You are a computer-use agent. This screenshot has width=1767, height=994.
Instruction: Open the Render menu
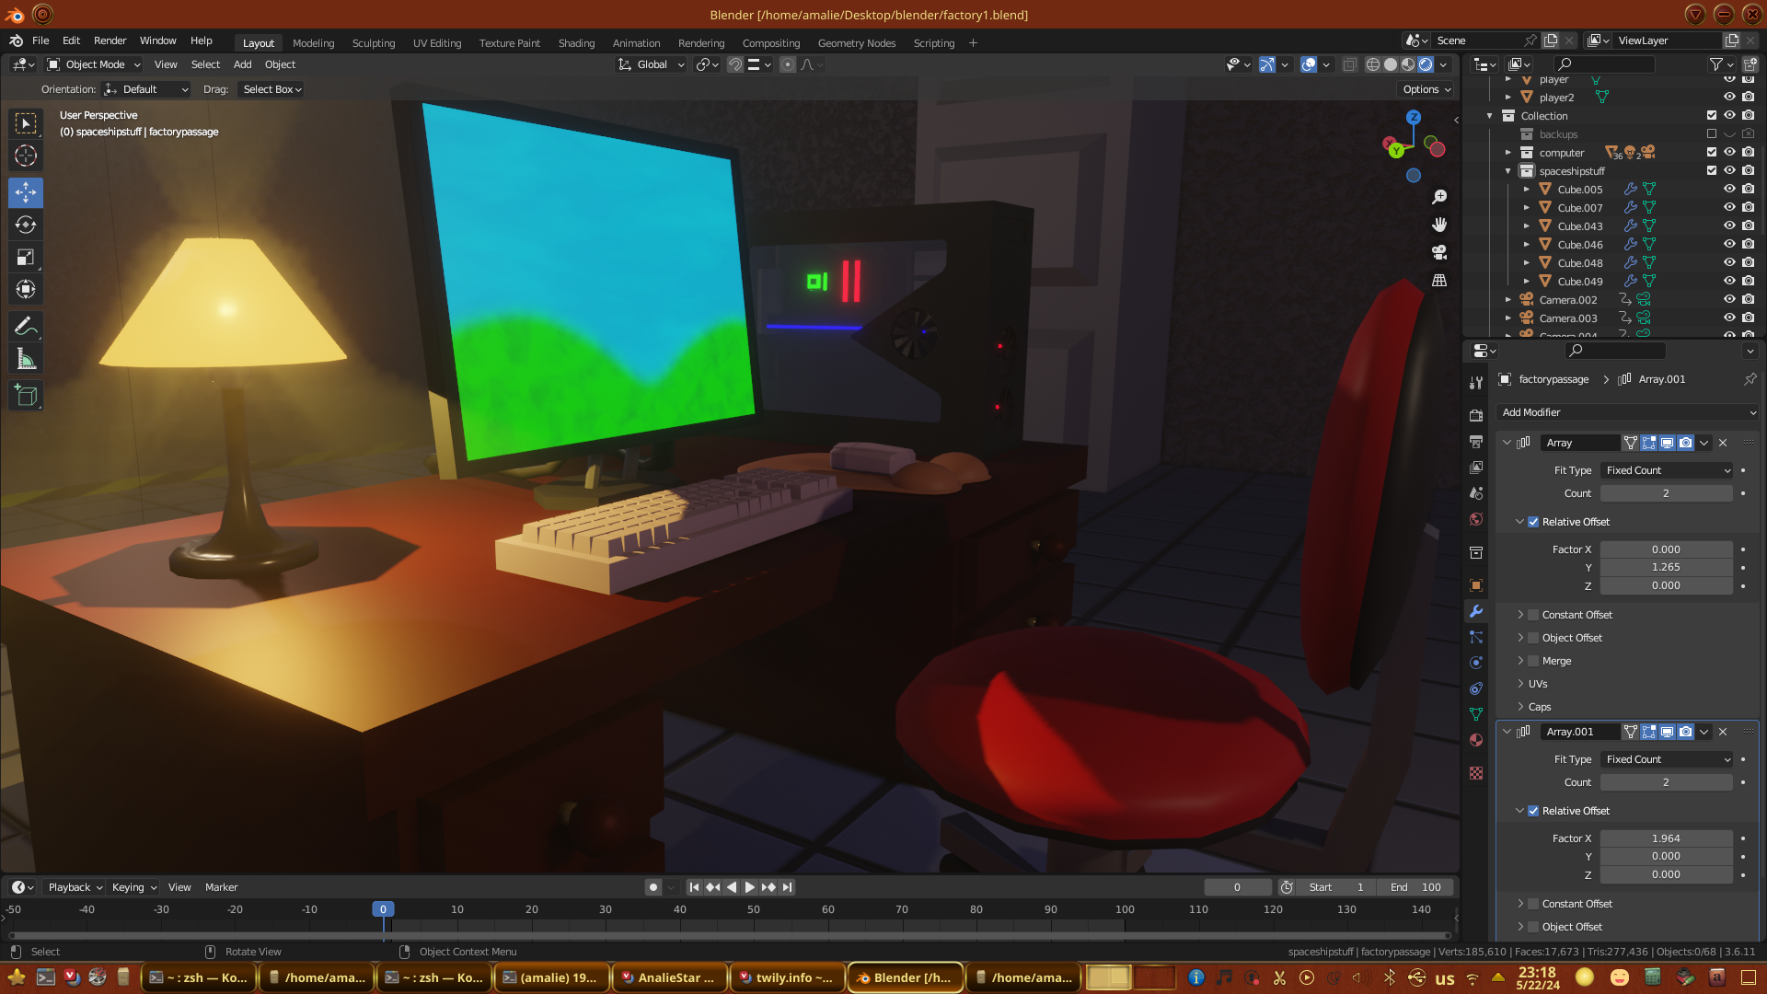(x=110, y=40)
